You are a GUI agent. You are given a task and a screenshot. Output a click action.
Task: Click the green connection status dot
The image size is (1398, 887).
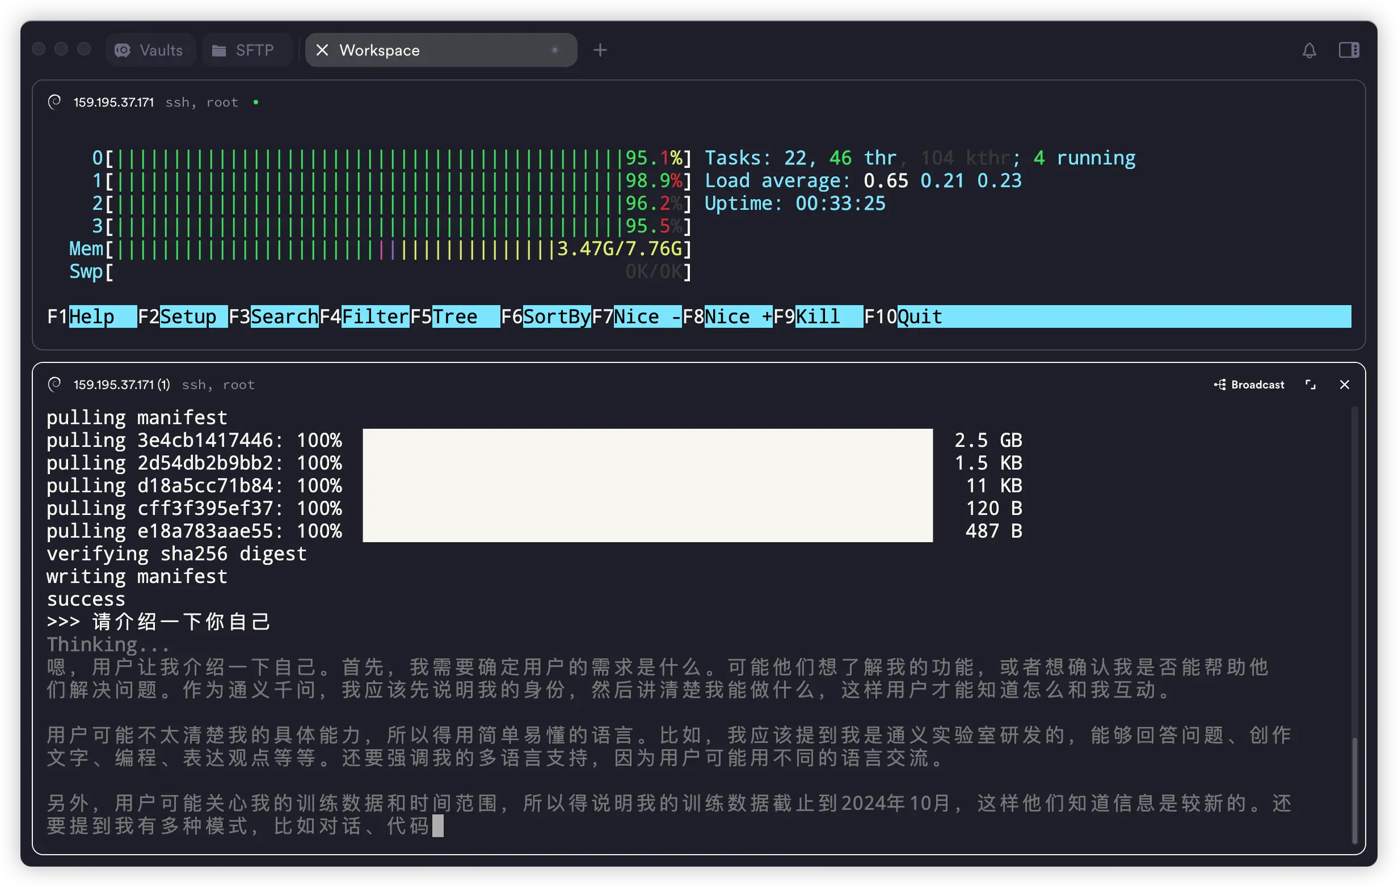click(255, 103)
